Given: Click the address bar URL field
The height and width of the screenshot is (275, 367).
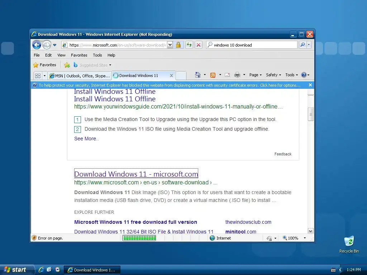Looking at the screenshot, I should coord(114,45).
